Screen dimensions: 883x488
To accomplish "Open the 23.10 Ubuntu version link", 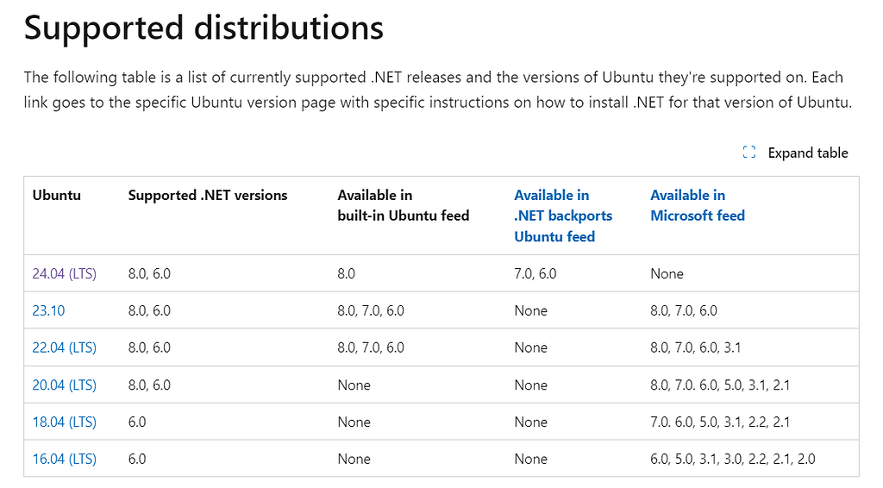I will pyautogui.click(x=48, y=310).
